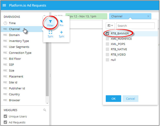Toggle the Unique Users measure checkbox
Viewport: 160px width, 126px height.
[x=6, y=117]
